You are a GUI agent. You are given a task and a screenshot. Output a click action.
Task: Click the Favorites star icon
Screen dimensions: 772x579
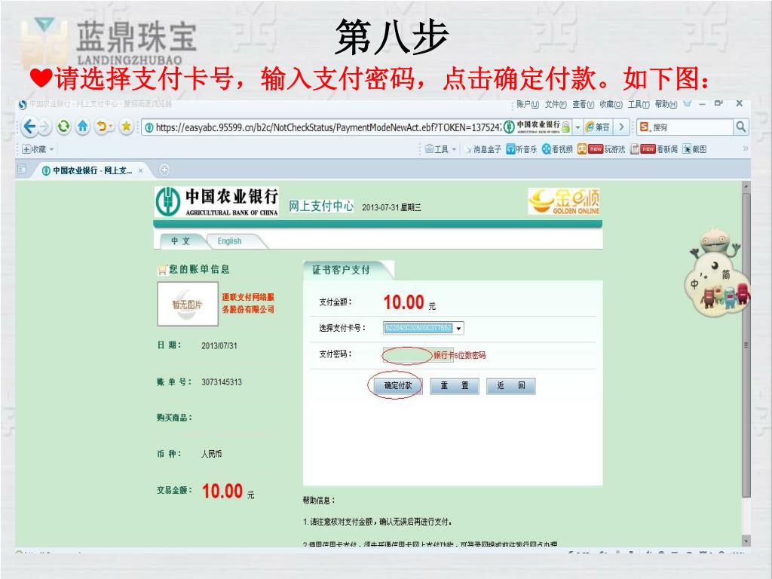tap(126, 127)
